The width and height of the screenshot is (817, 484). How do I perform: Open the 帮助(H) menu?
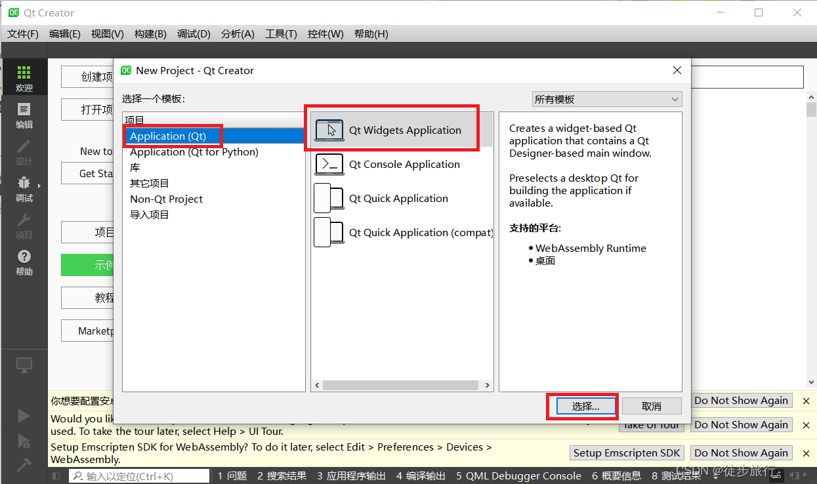click(x=371, y=33)
